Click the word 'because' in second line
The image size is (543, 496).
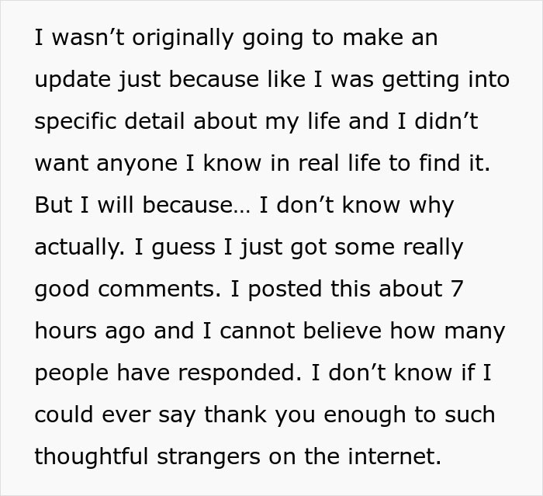pos(213,79)
